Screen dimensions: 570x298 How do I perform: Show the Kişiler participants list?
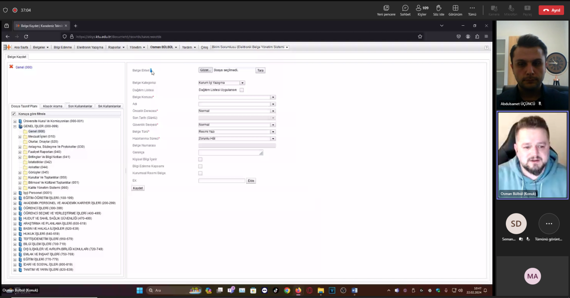pos(422,10)
